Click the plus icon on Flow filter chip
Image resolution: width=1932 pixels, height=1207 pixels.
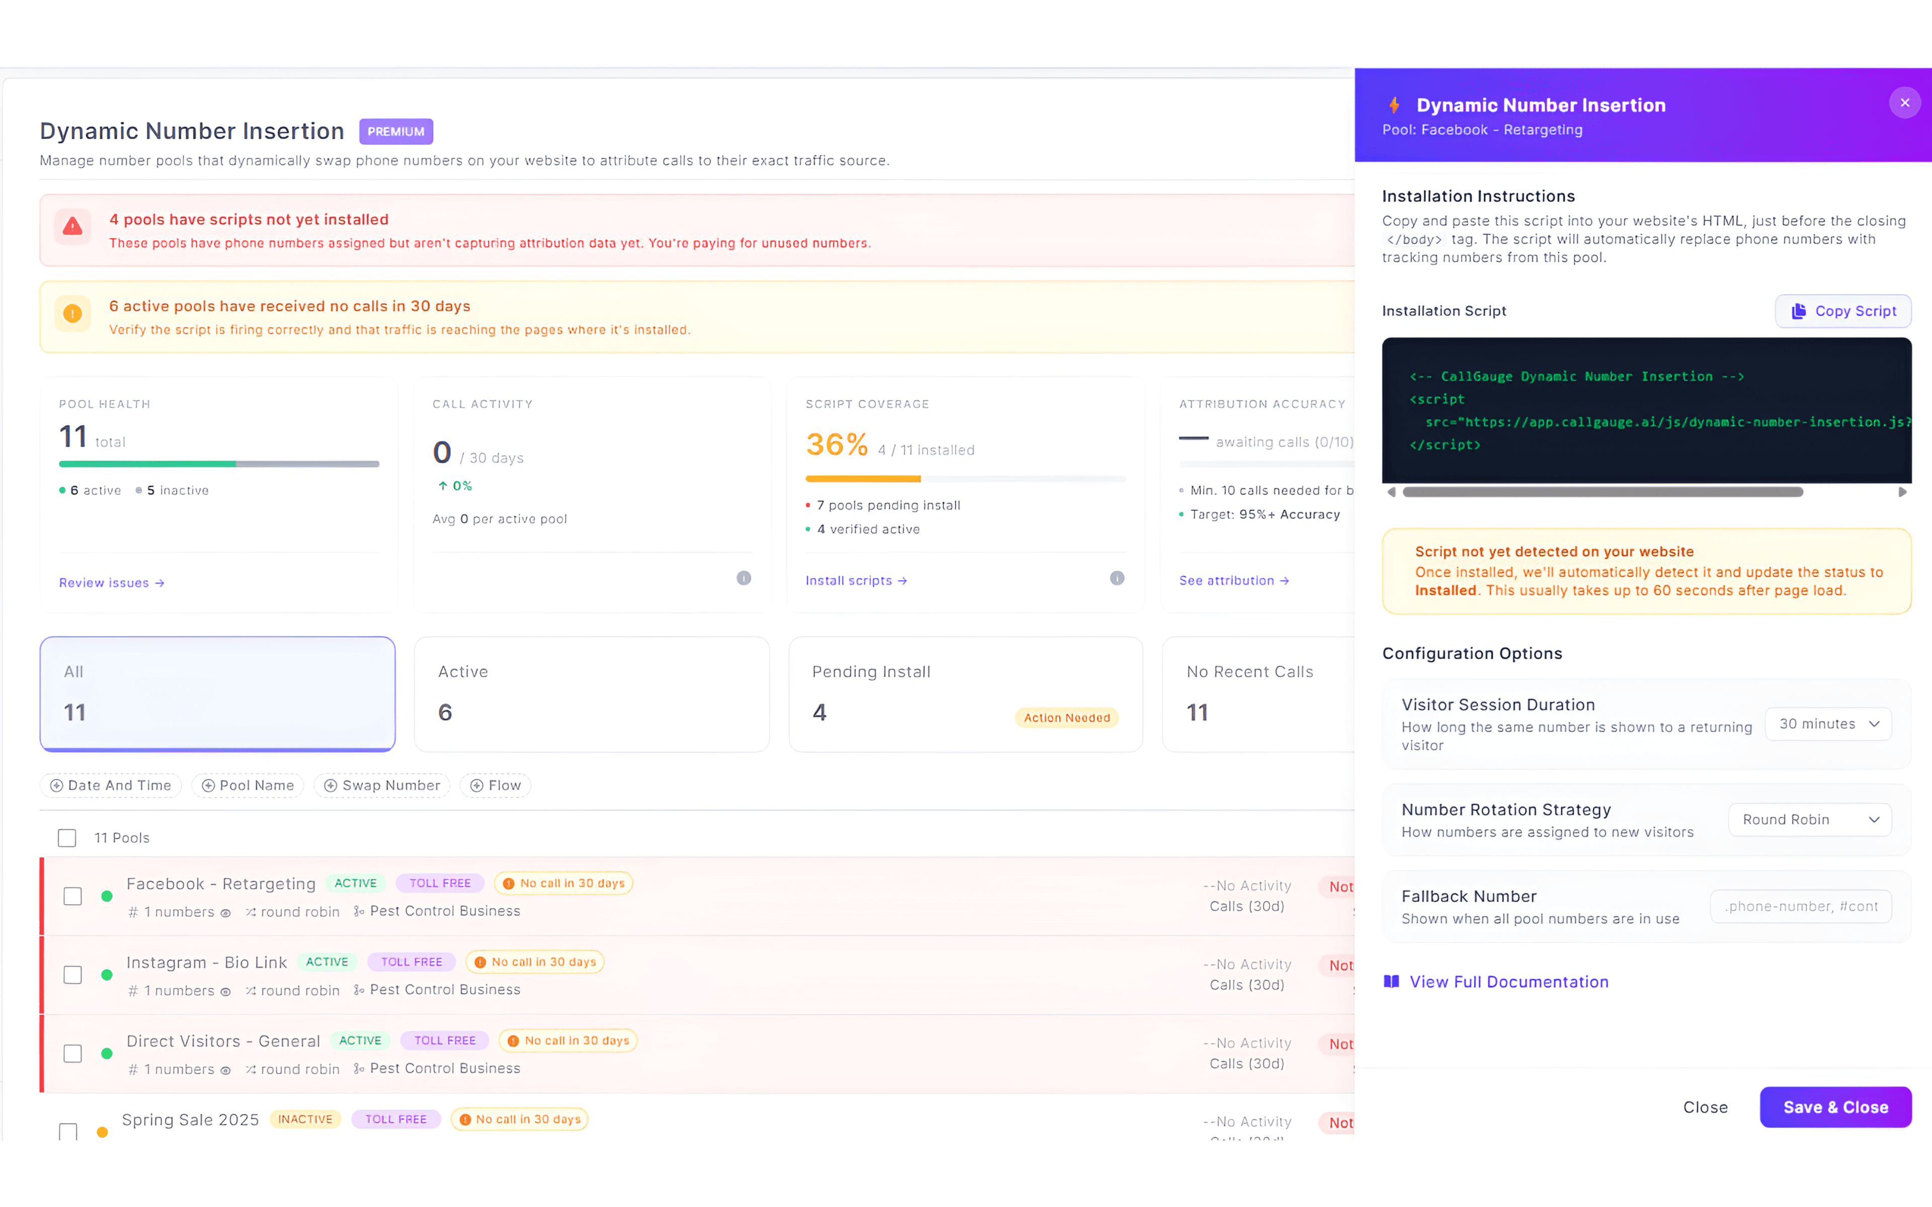[476, 786]
